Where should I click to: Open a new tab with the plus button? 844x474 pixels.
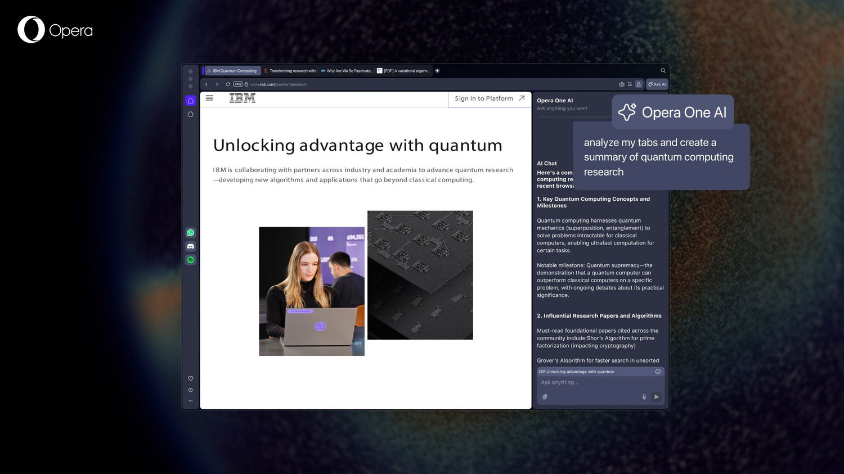[x=437, y=71]
